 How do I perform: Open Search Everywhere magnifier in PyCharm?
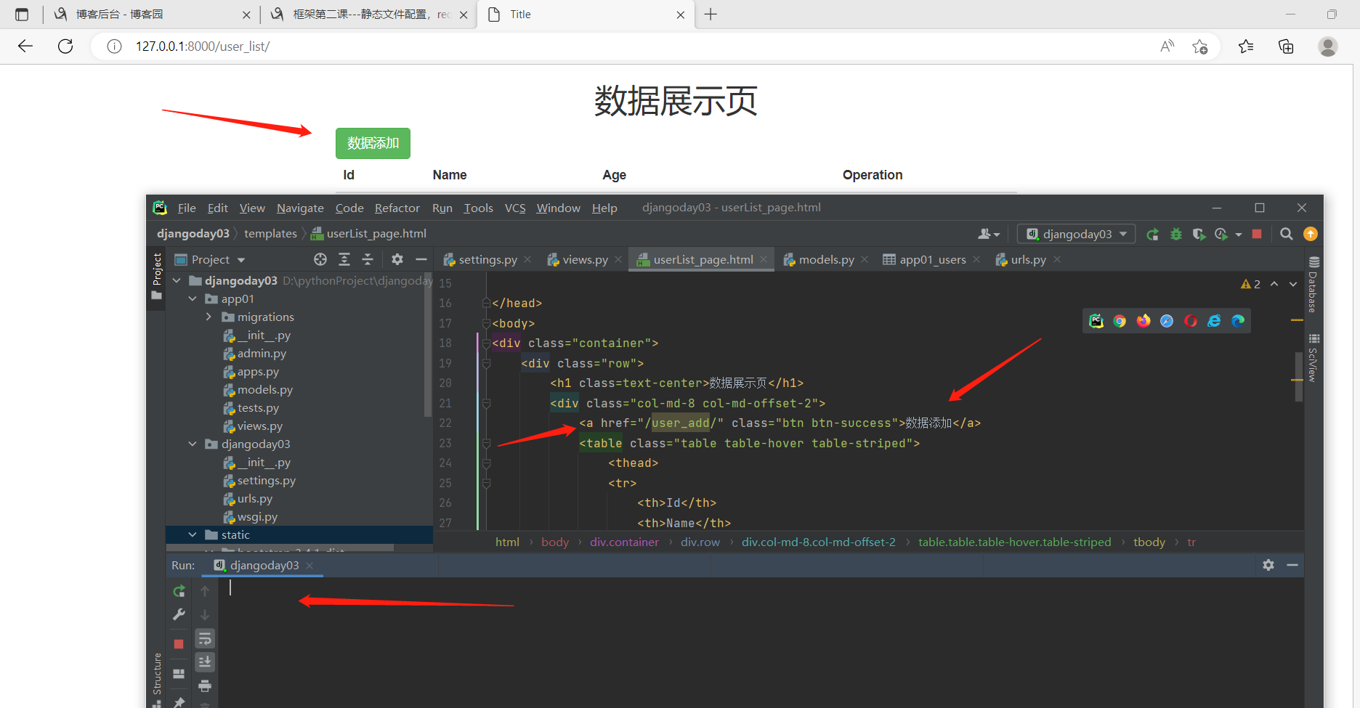(1287, 234)
